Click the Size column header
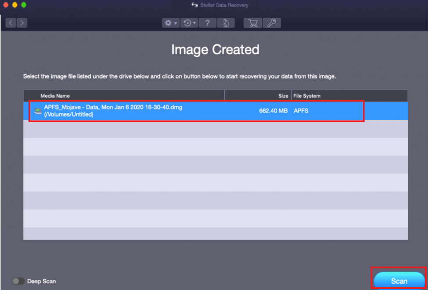The image size is (429, 290). click(x=283, y=96)
